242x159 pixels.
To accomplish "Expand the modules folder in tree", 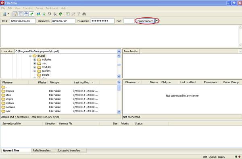I will point(35,67).
